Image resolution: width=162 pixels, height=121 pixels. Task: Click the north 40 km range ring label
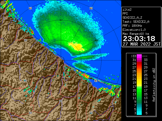click(x=61, y=20)
